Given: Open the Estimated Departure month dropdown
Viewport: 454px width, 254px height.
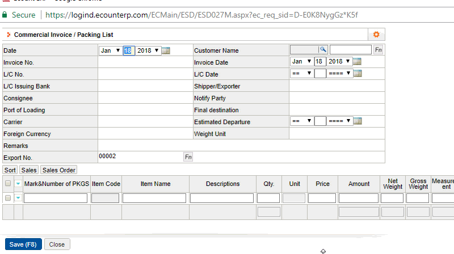Looking at the screenshot, I should 302,121.
